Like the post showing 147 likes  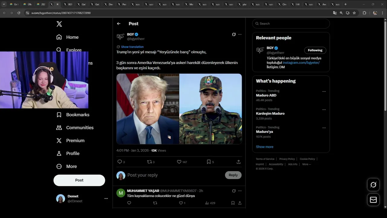179,162
